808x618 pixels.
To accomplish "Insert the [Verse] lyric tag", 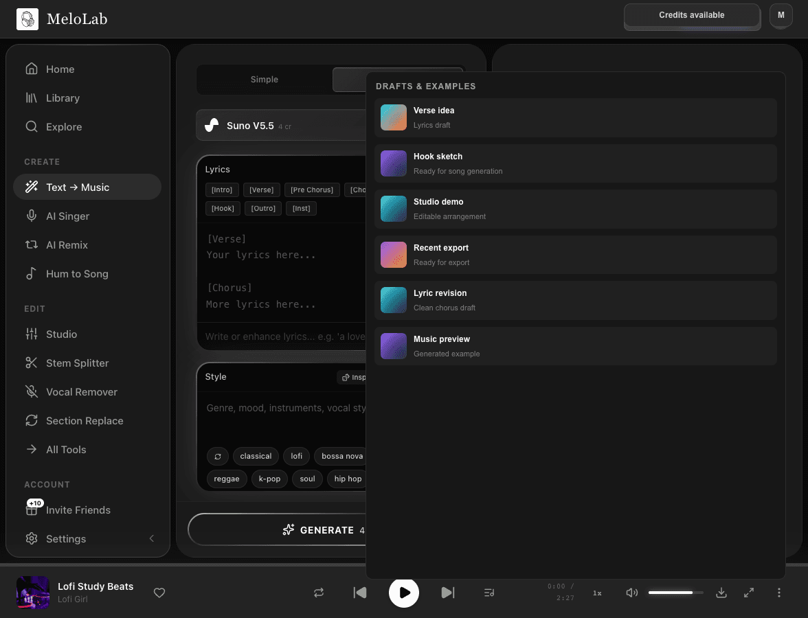I will coord(262,190).
